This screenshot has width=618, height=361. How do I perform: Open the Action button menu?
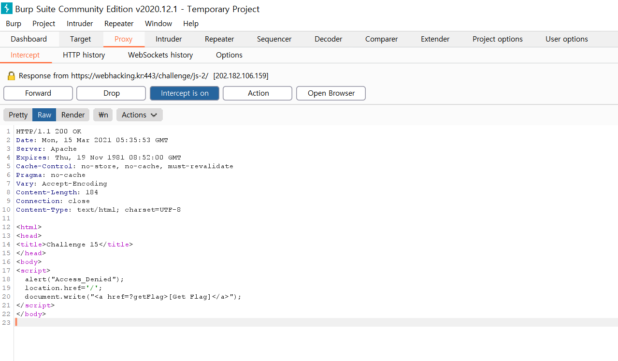point(258,93)
